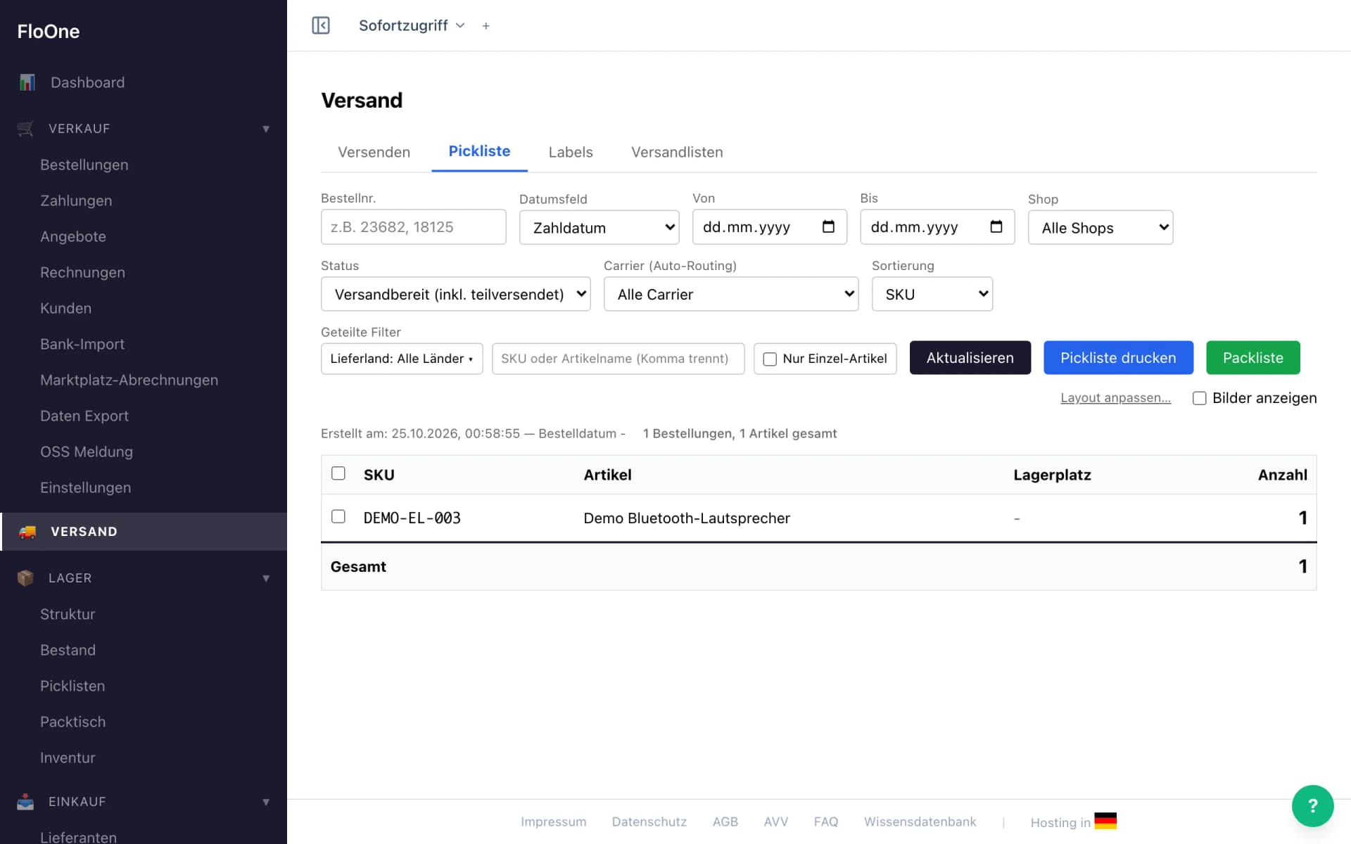
Task: Click the Verkauf shopping cart icon
Action: [x=25, y=129]
